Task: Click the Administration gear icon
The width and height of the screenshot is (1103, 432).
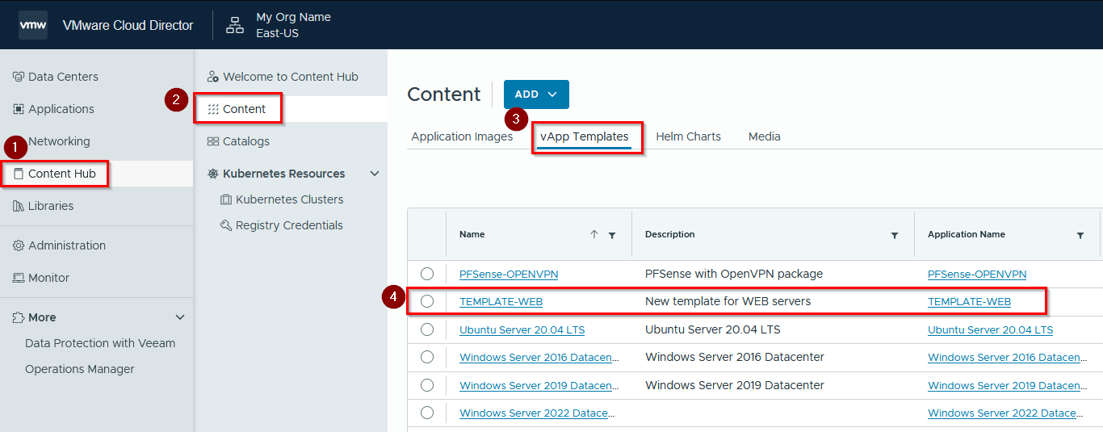Action: (x=18, y=245)
